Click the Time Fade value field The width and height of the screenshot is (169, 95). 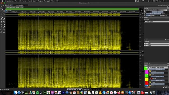(x=20, y=5)
